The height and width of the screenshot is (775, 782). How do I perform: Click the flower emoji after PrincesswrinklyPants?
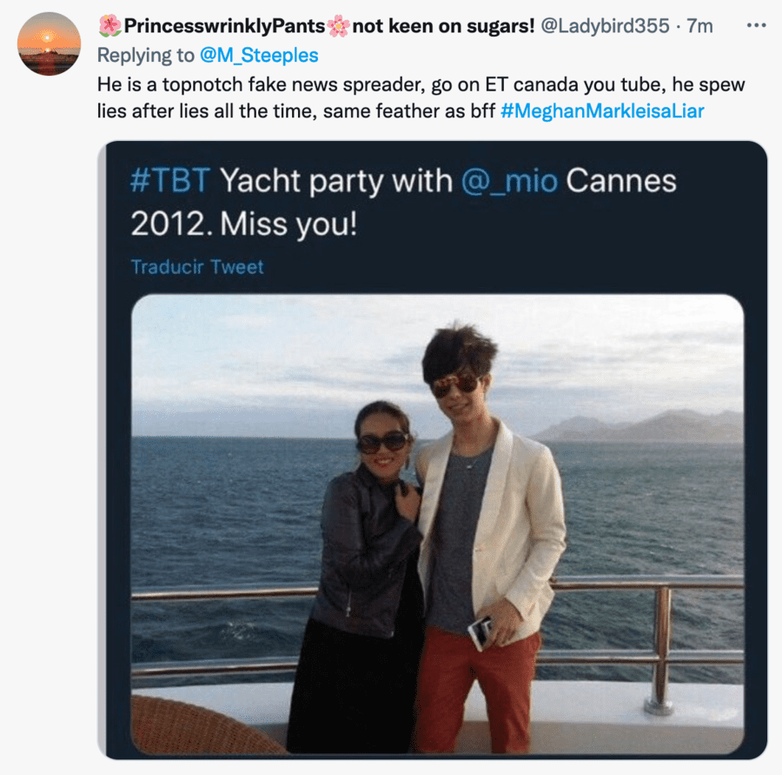[338, 26]
